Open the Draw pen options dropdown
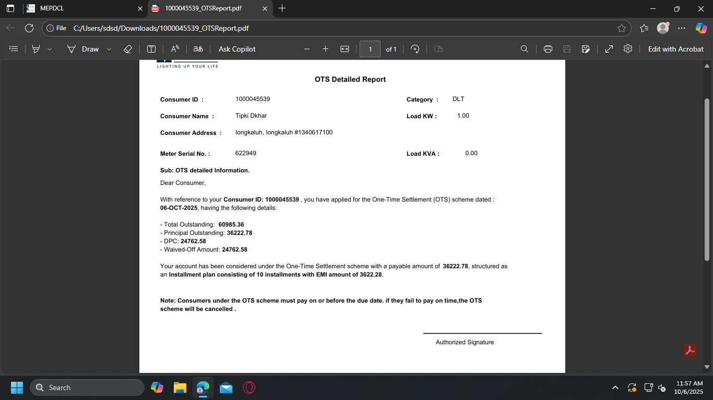The height and width of the screenshot is (400, 713). [x=109, y=49]
